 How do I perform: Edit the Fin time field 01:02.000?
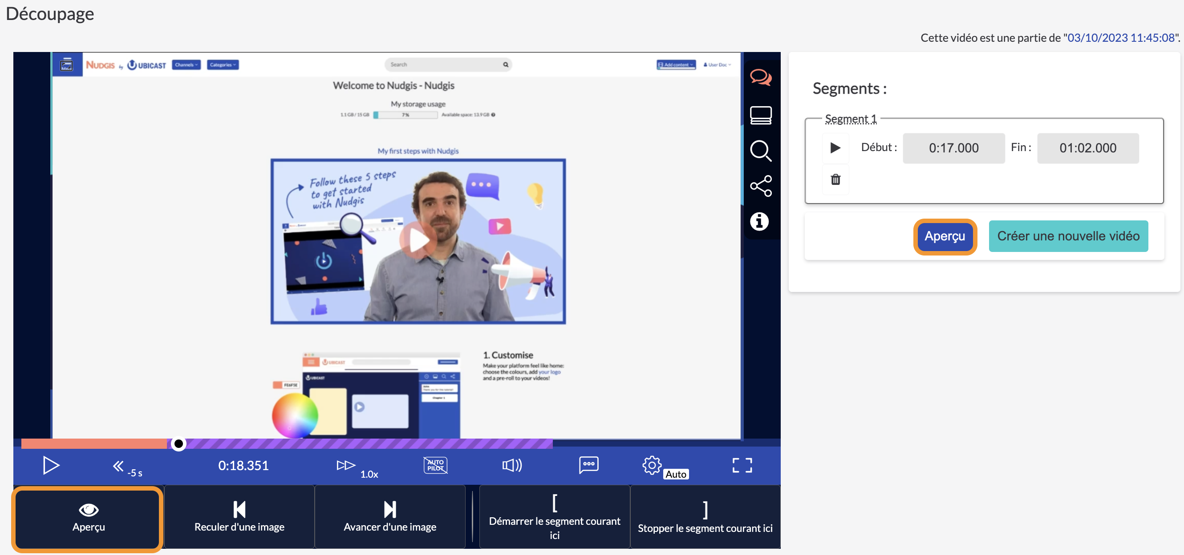coord(1087,148)
